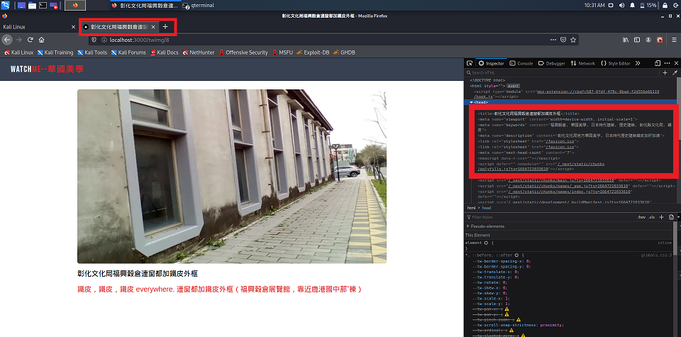Show more devtools tabs chevron
This screenshot has width=681, height=337.
pos(638,63)
